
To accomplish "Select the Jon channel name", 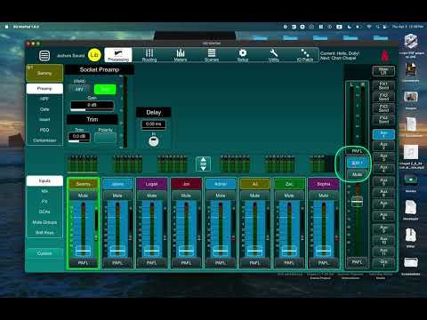I will (x=186, y=184).
